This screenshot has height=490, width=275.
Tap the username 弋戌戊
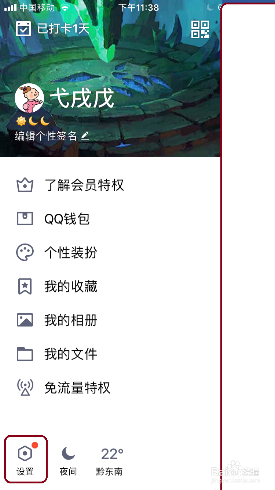(x=82, y=98)
